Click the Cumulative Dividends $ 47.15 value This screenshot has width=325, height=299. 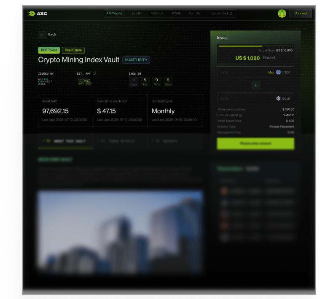106,111
